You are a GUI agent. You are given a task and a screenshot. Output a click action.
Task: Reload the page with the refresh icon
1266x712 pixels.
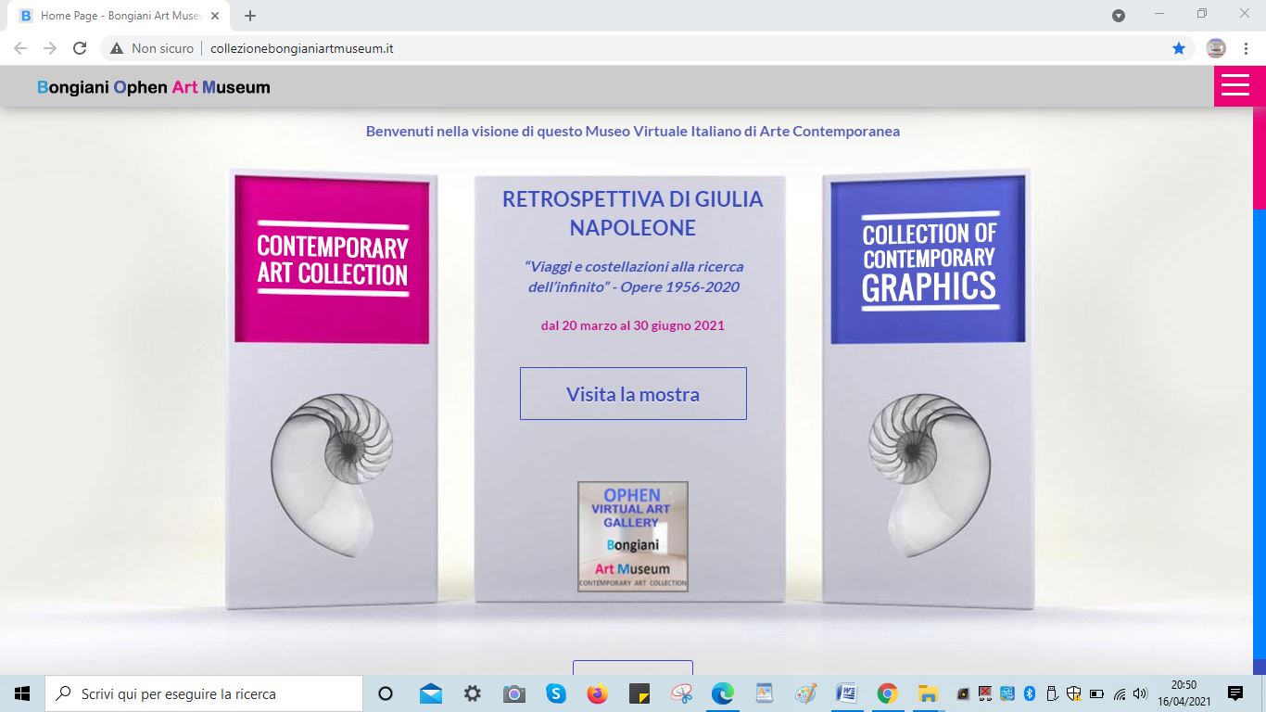(80, 48)
